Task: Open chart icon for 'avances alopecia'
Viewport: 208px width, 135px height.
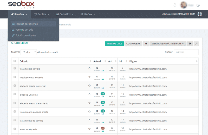Action: coord(103,131)
